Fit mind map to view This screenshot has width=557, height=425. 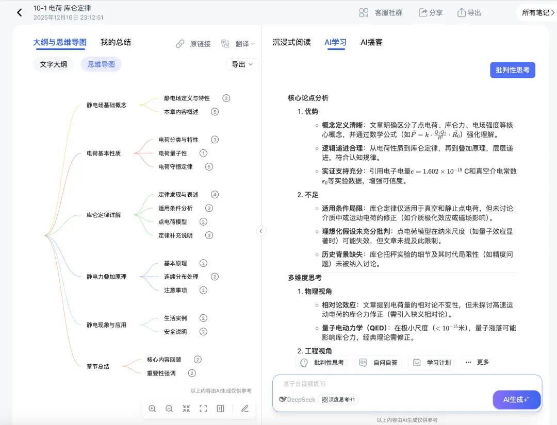click(x=187, y=409)
